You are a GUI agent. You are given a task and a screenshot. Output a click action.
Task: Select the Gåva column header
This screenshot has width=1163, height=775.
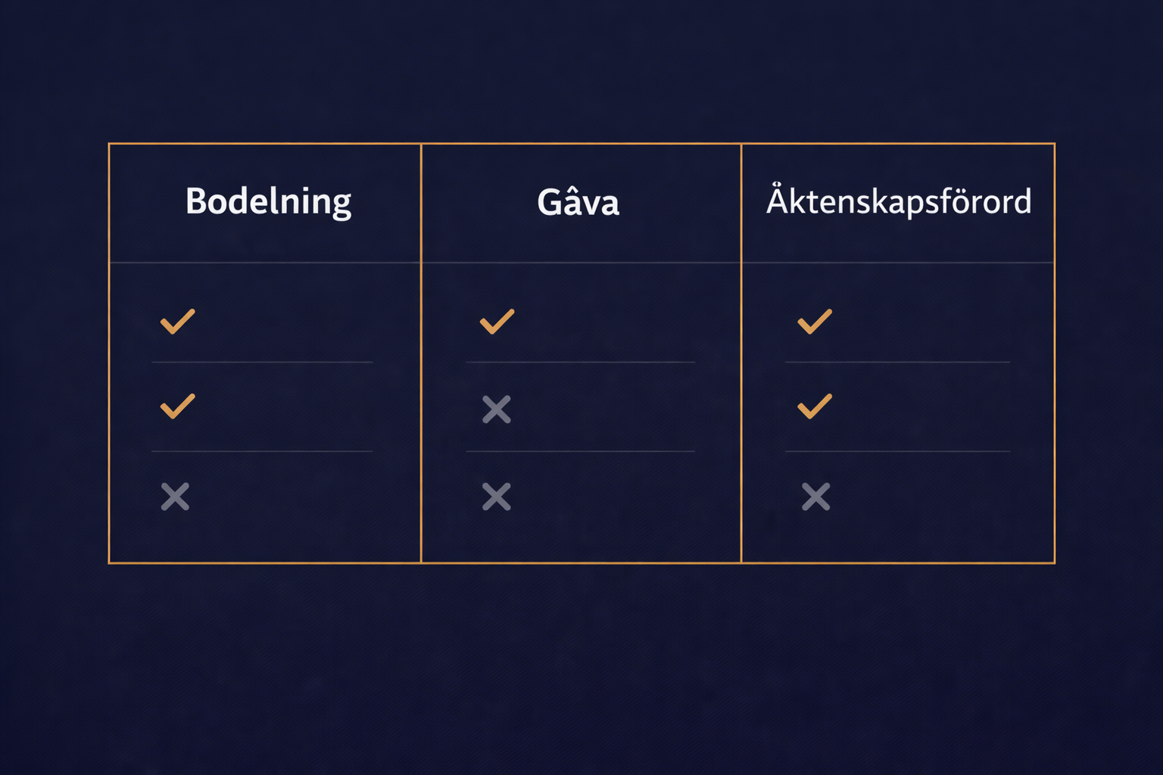578,202
